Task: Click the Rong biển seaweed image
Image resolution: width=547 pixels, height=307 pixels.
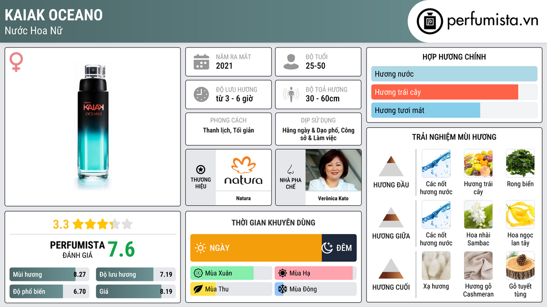Action: [x=520, y=163]
